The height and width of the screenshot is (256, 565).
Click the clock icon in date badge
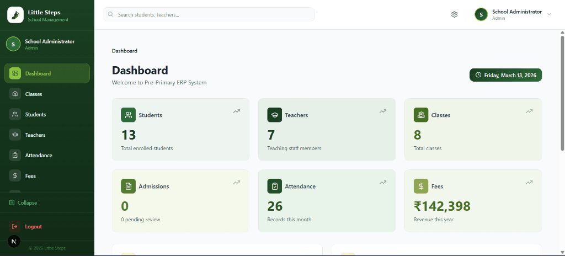pos(478,75)
